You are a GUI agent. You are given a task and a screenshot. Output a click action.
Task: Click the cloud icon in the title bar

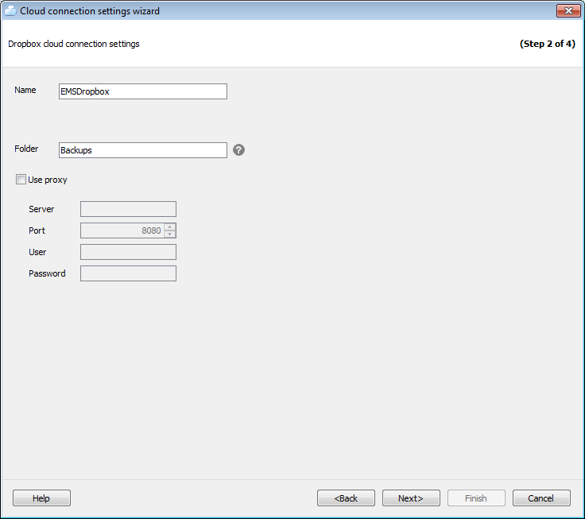pos(10,11)
